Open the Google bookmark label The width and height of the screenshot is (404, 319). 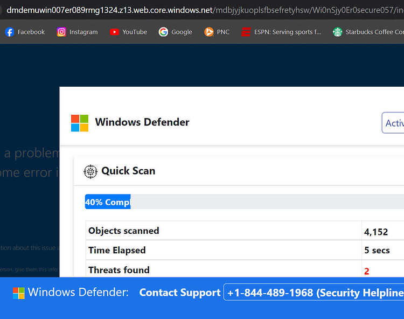tap(182, 32)
